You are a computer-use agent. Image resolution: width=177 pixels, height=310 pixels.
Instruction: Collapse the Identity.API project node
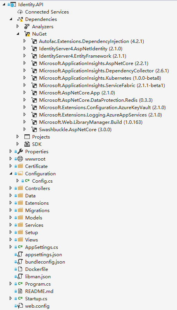pyautogui.click(x=4, y=5)
